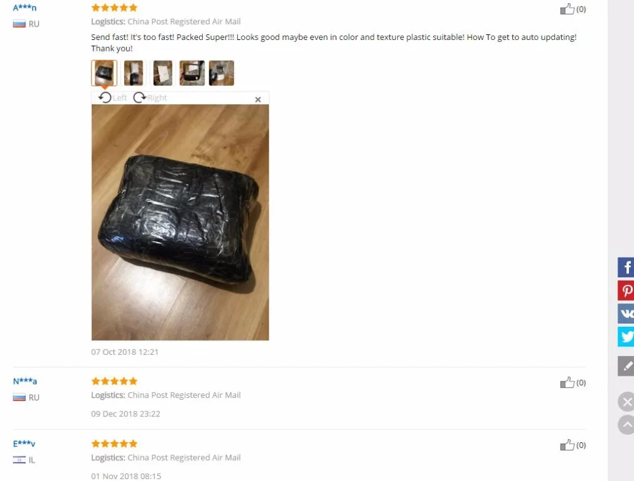
Task: Open the fifth review thumbnail
Action: tap(221, 73)
